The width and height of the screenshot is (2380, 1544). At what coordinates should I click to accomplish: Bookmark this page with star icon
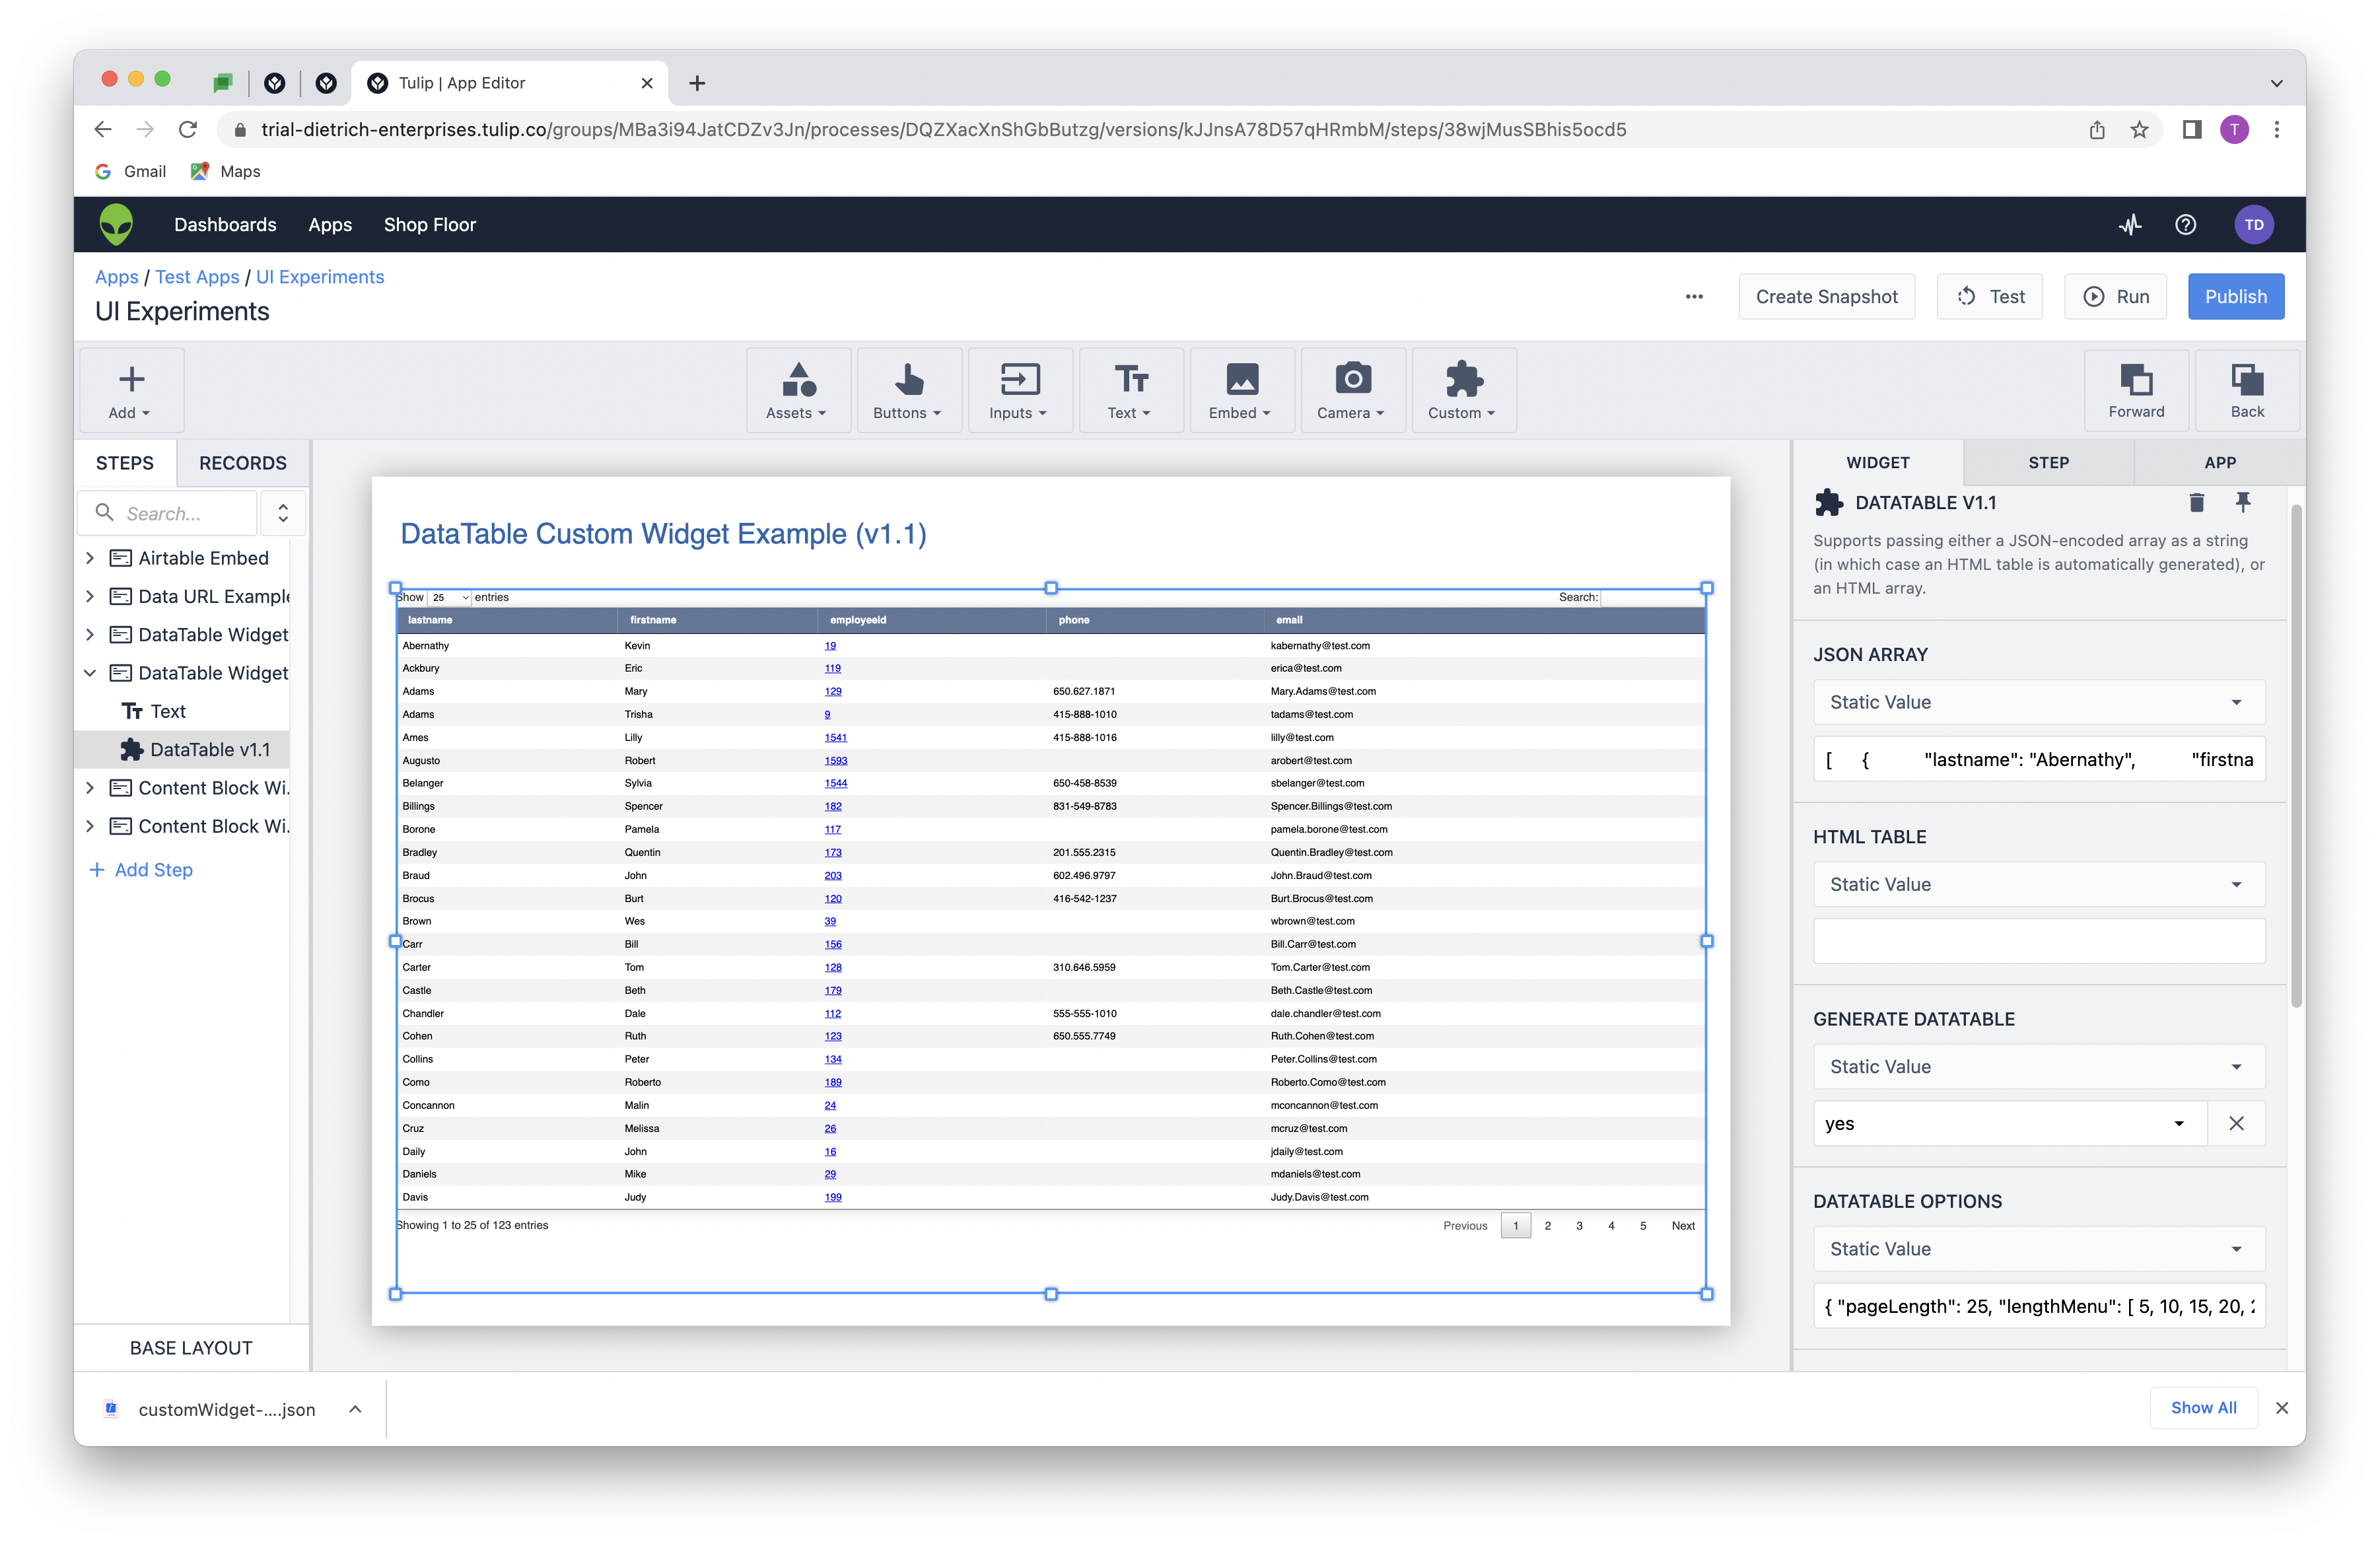tap(2139, 129)
